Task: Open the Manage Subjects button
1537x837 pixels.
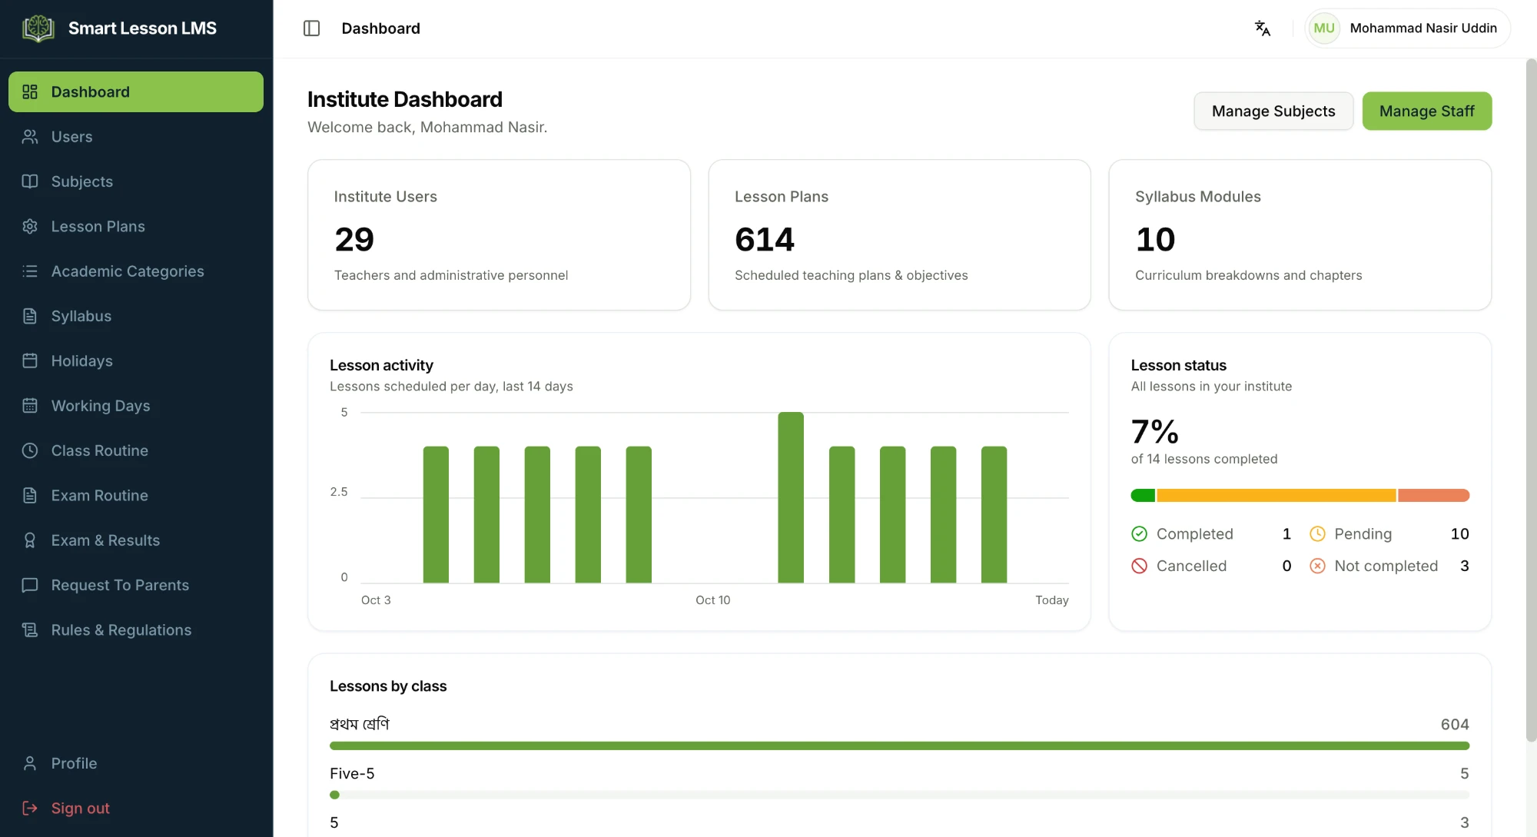Action: coord(1273,111)
